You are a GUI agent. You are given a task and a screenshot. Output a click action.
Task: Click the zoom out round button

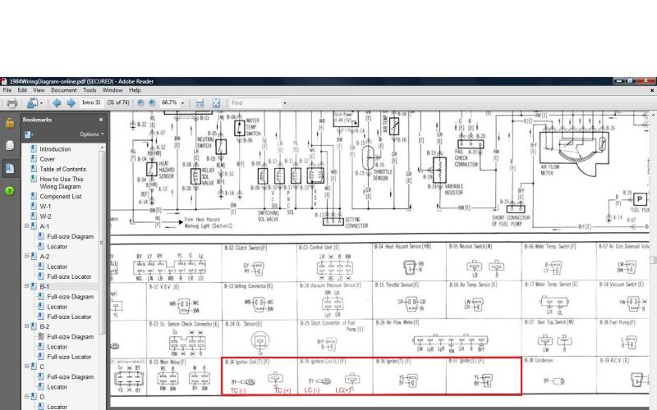pyautogui.click(x=140, y=102)
